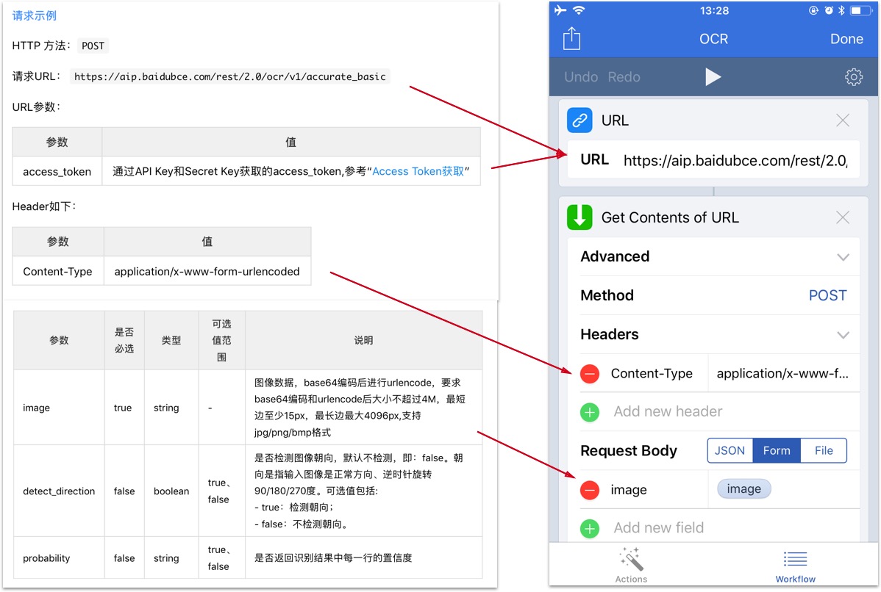Image resolution: width=881 pixels, height=592 pixels.
Task: Remove the URL action with X
Action: [x=843, y=120]
